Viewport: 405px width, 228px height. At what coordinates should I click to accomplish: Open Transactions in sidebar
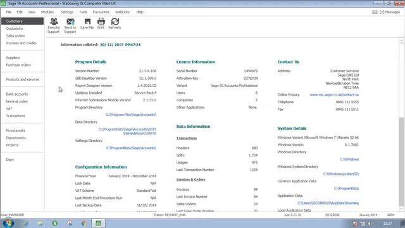[16, 116]
